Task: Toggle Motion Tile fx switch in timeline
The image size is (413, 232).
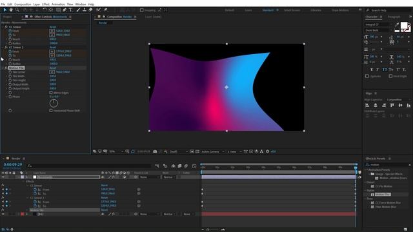Action: click(3, 210)
